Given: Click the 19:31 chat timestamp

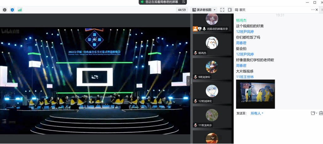Looking at the screenshot, I should click(280, 15).
